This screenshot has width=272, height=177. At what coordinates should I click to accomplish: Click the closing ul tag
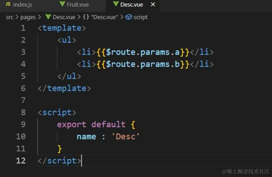click(69, 76)
